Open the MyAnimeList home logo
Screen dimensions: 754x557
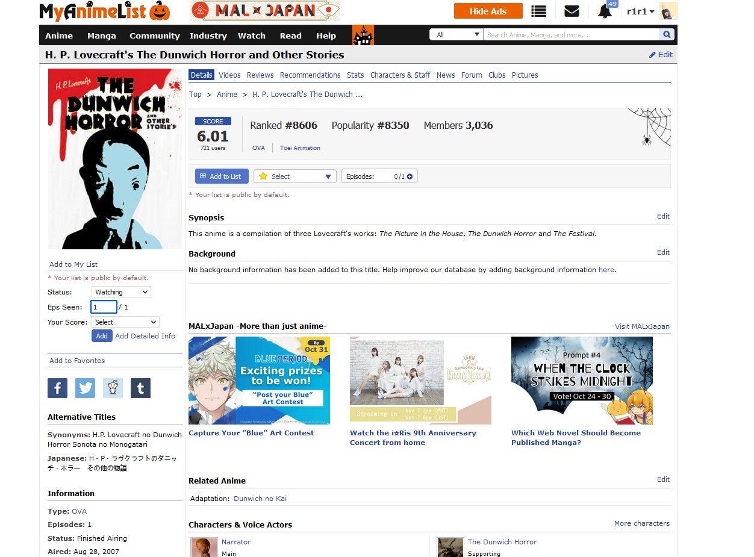point(105,11)
